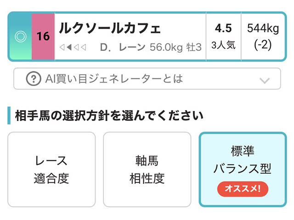Viewport: 294px width, 220px height.
Task: Click the 56.0kg carried weight text
Action: 166,47
